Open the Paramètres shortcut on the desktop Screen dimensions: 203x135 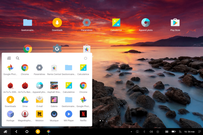[87, 23]
